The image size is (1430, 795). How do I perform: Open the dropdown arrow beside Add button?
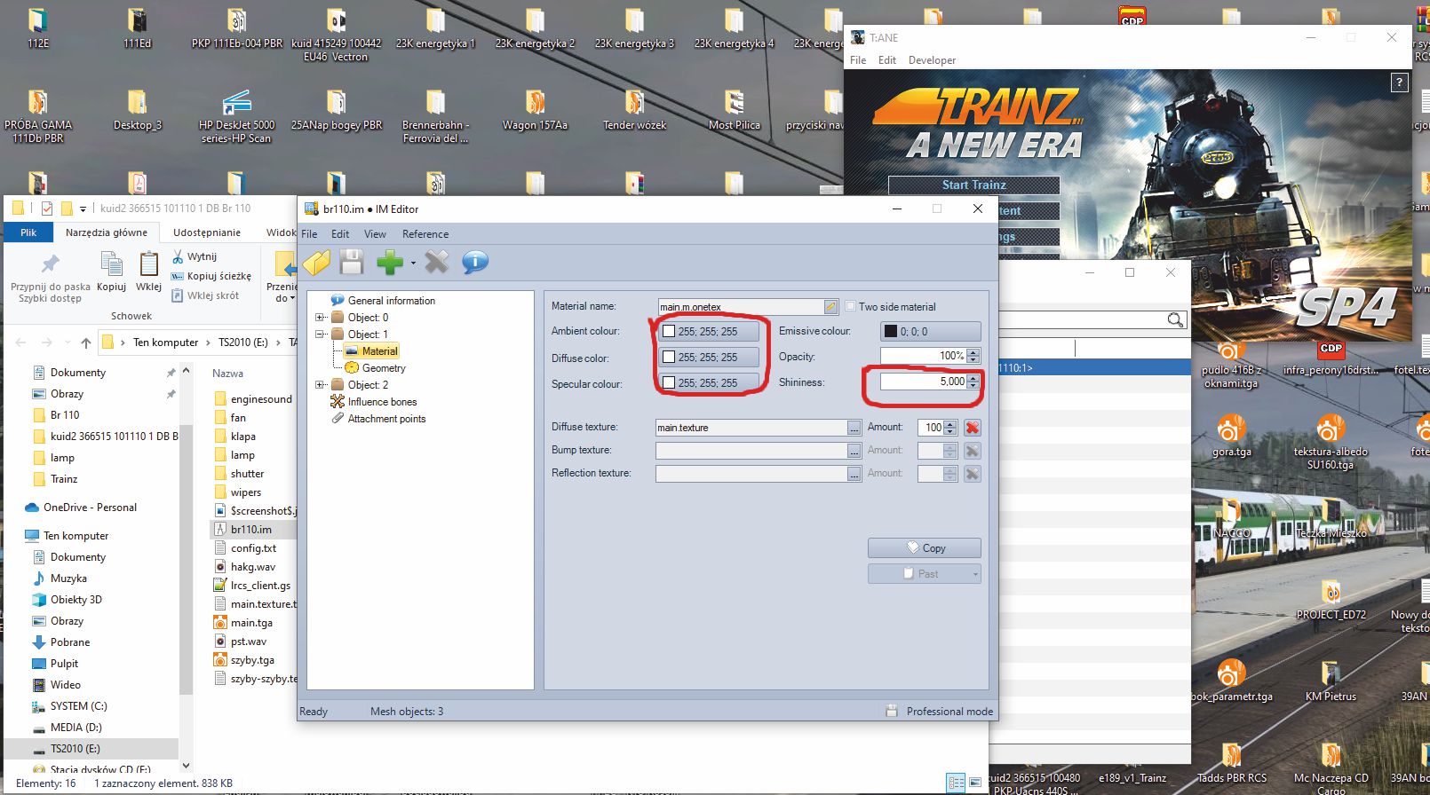coord(413,264)
